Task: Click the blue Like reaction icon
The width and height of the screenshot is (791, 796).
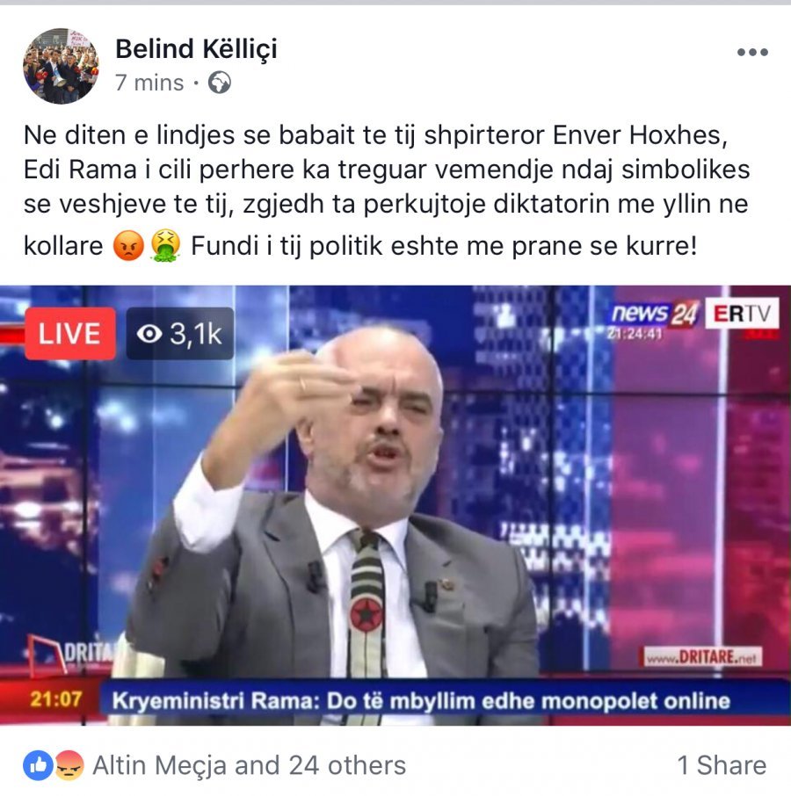Action: tap(38, 765)
